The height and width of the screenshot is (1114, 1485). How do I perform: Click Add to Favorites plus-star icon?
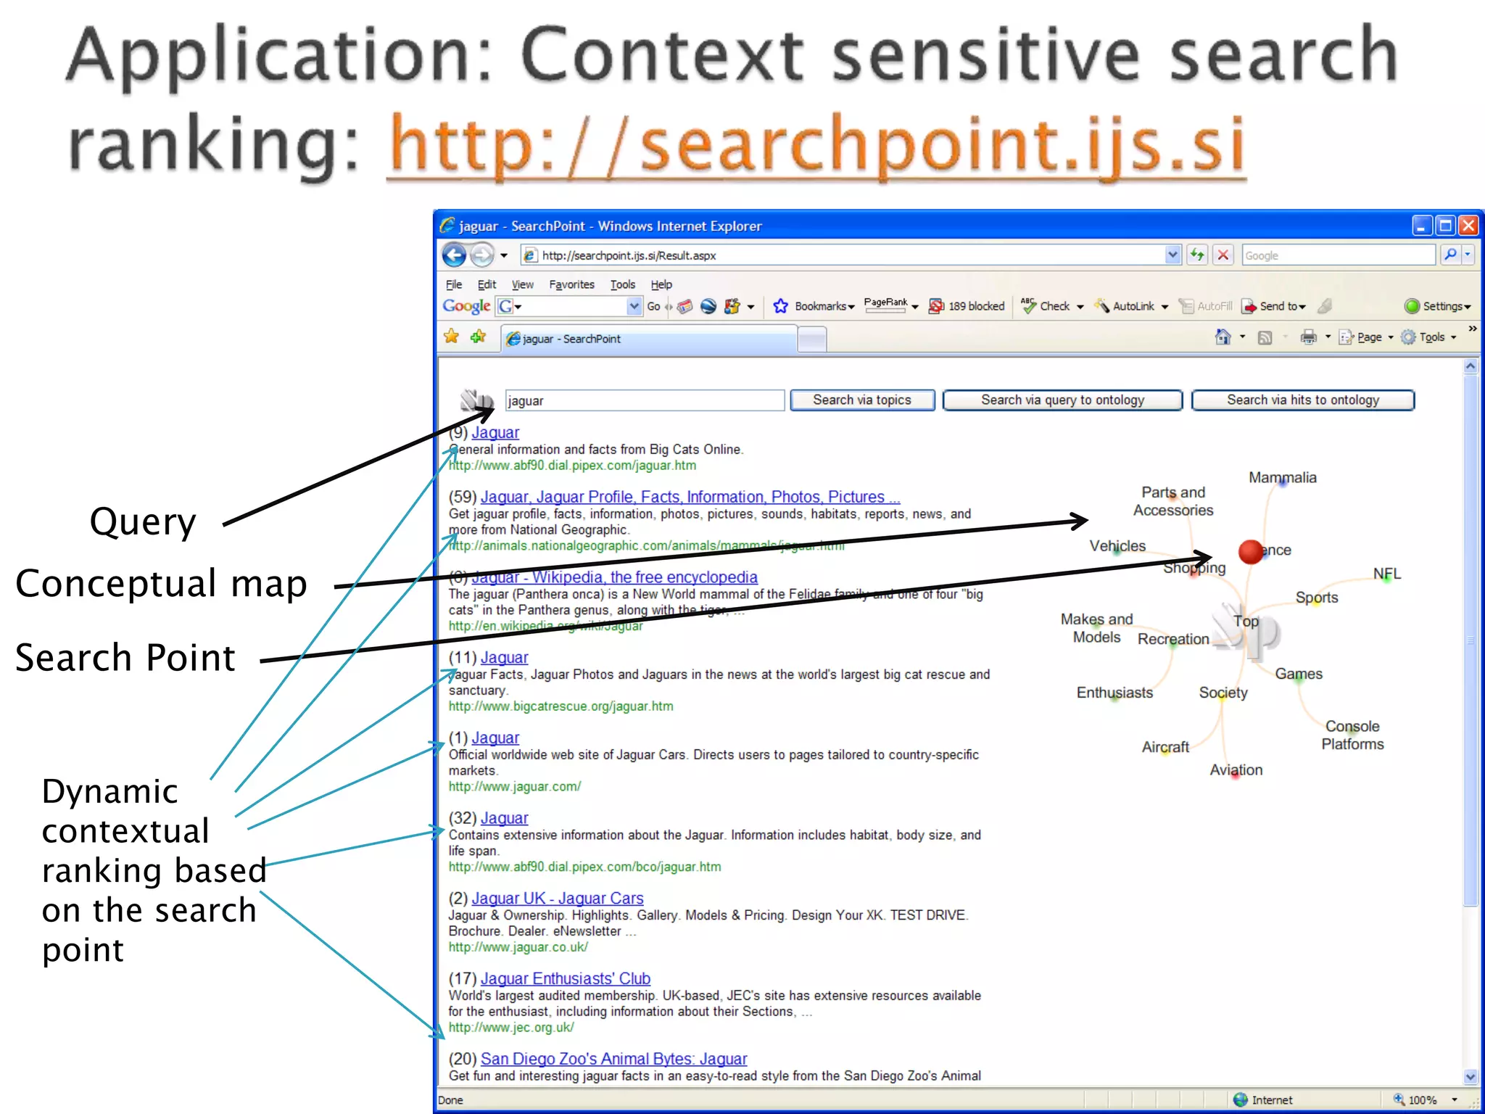pos(478,337)
